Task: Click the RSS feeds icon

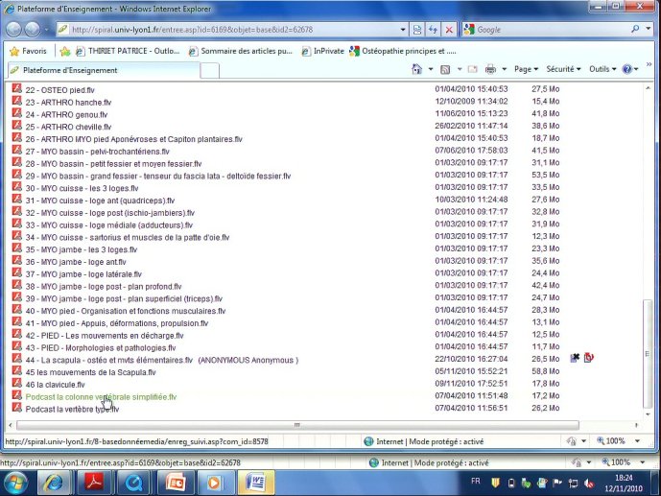Action: pyautogui.click(x=445, y=69)
